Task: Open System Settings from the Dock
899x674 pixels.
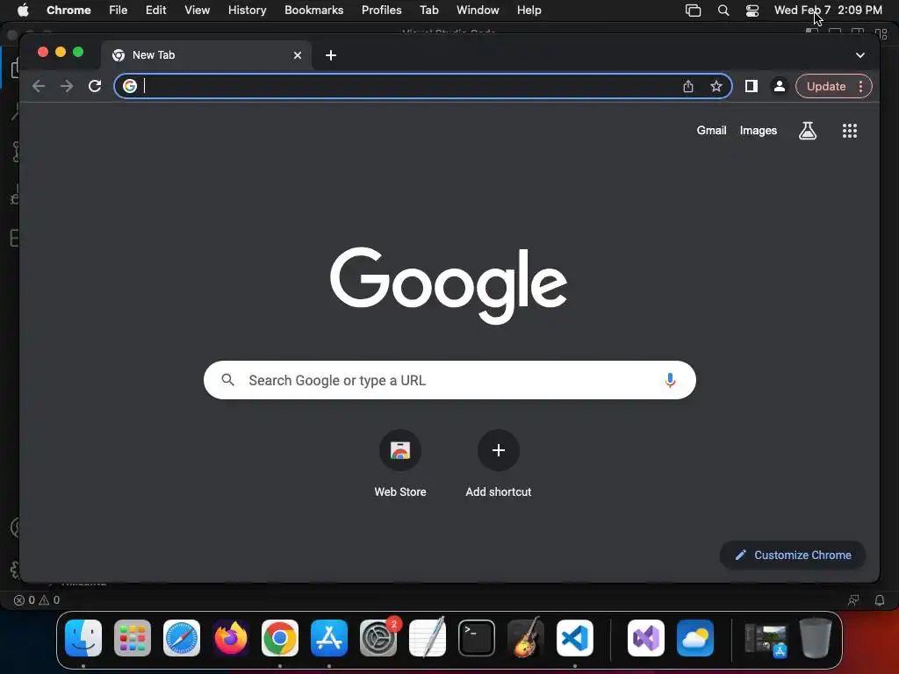Action: 378,638
